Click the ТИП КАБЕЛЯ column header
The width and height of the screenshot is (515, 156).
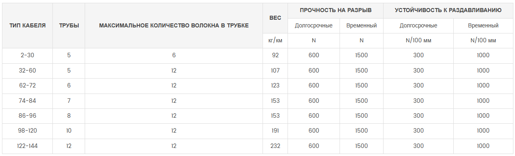pyautogui.click(x=27, y=25)
